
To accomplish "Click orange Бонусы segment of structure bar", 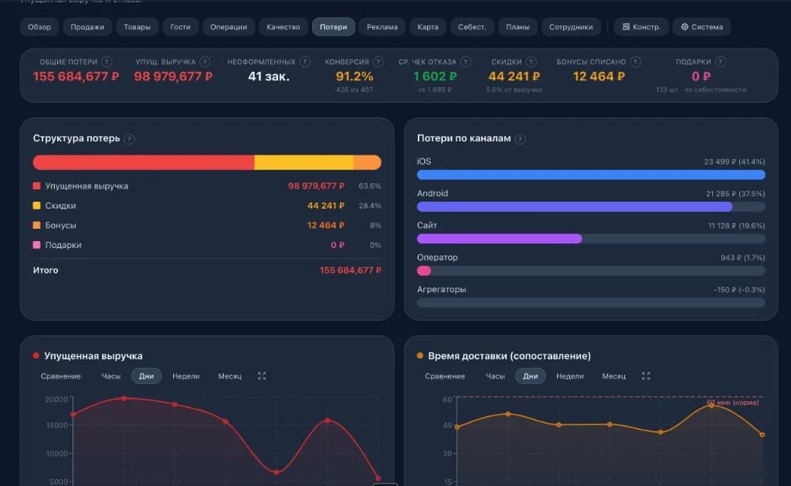I will click(x=367, y=162).
